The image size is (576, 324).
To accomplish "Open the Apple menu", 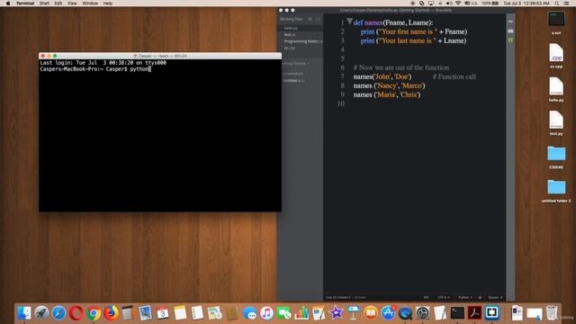I will [8, 4].
